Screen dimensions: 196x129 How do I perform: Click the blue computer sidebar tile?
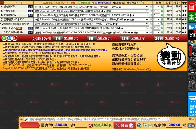click(x=192, y=26)
